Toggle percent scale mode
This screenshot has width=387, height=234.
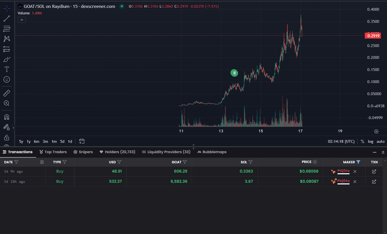(x=362, y=141)
